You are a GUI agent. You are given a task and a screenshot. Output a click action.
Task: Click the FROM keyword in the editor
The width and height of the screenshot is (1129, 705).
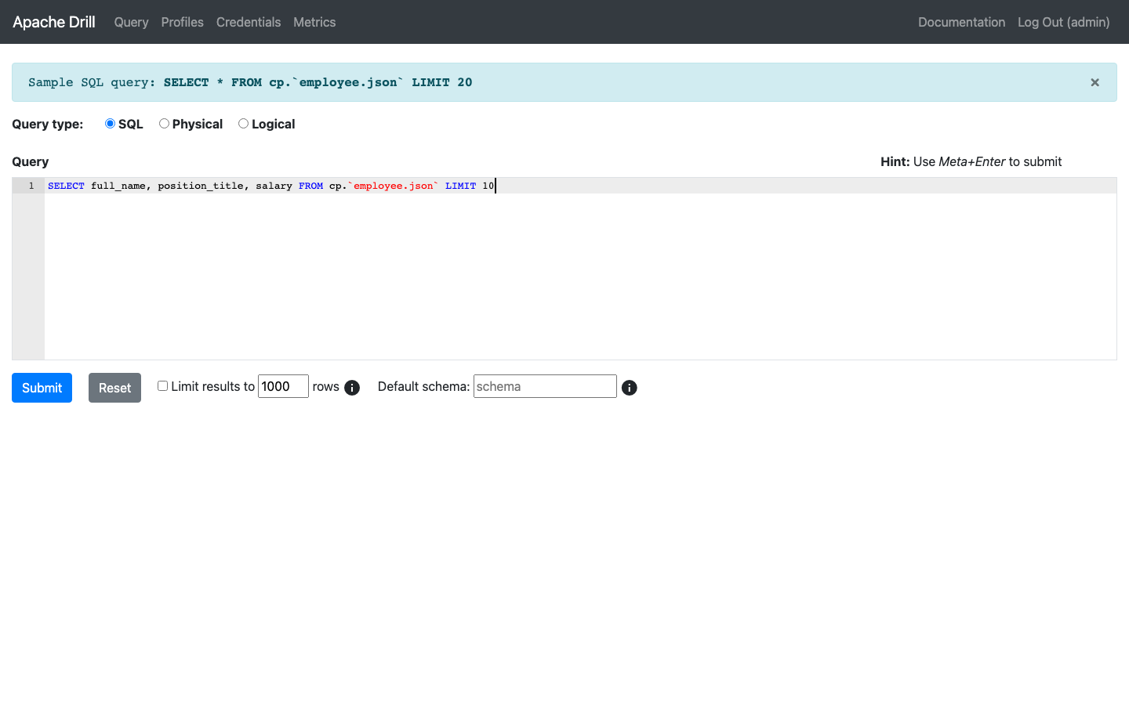(310, 186)
